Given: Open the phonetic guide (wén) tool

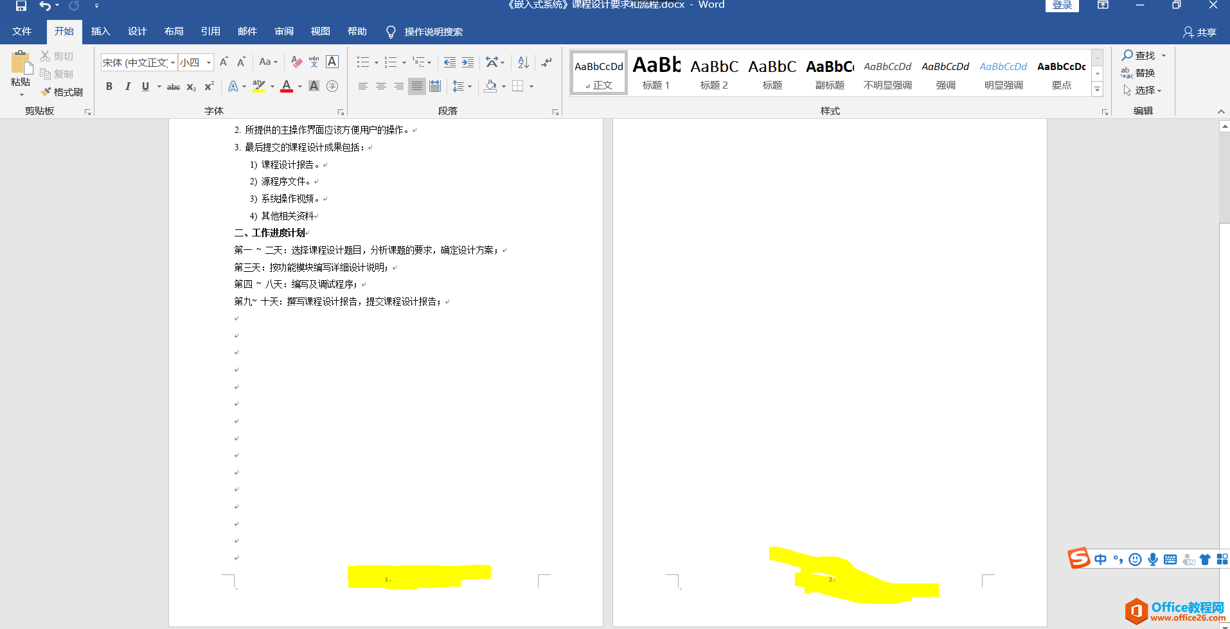Looking at the screenshot, I should click(x=314, y=62).
